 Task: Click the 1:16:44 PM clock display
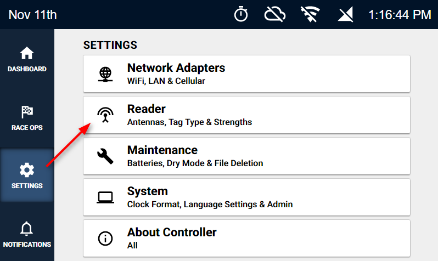coord(400,15)
